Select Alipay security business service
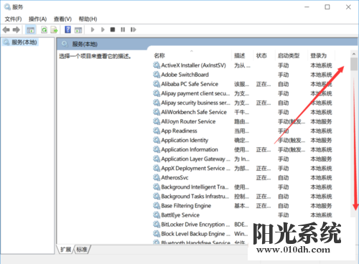 pos(195,103)
